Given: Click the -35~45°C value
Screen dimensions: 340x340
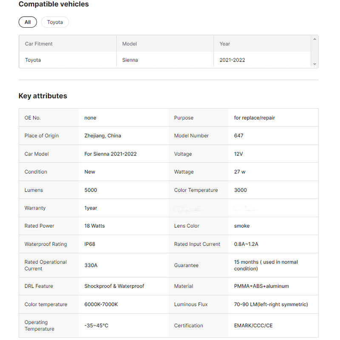Looking at the screenshot, I should click(96, 326).
